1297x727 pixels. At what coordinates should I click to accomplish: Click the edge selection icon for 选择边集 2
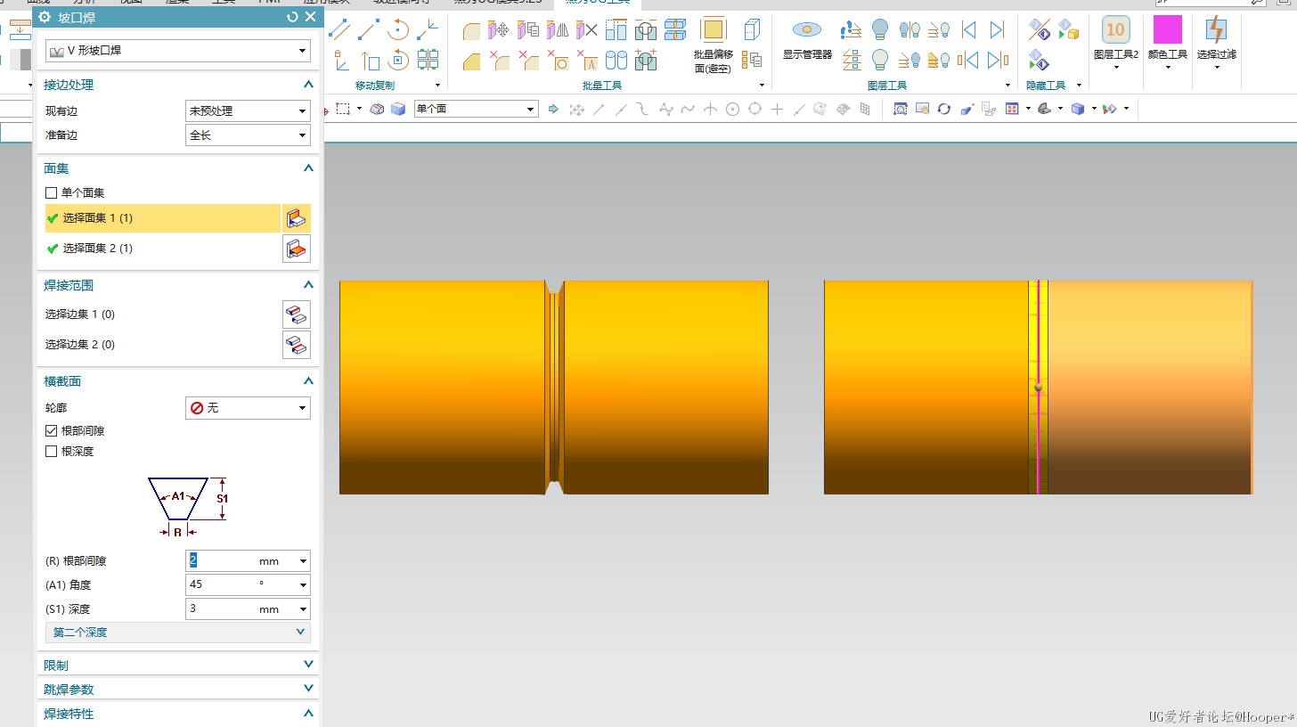pos(297,345)
